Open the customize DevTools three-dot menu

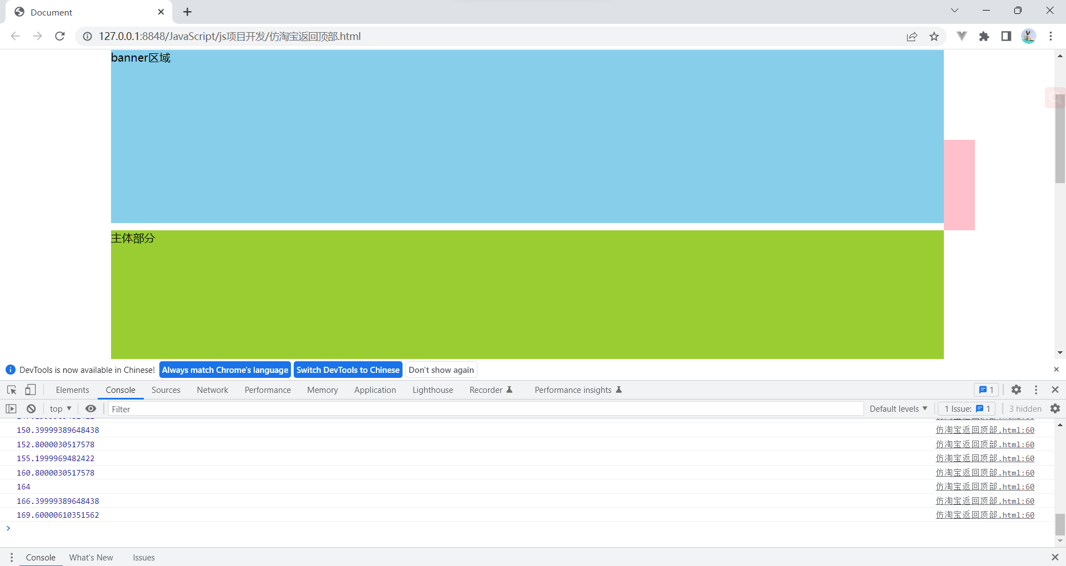coord(1035,390)
